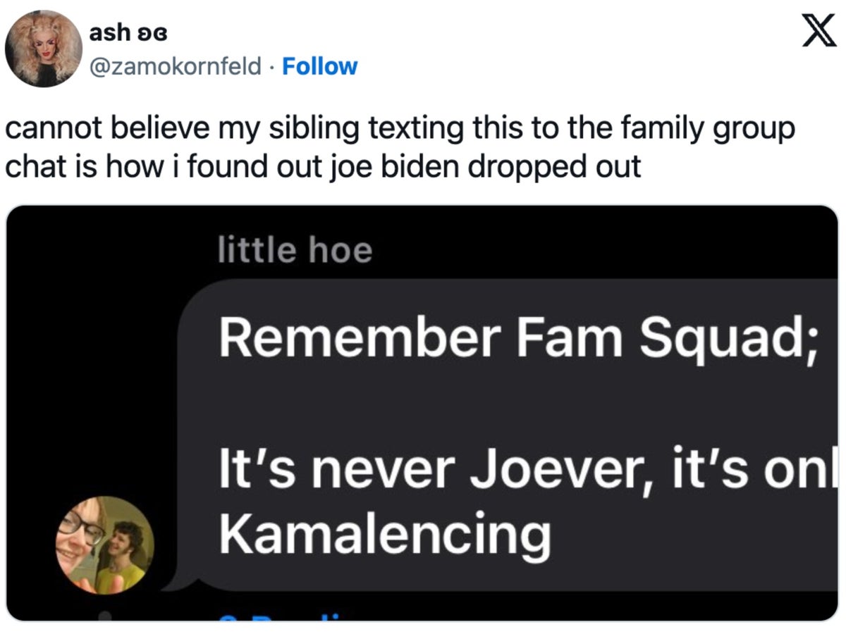
Task: Click the first tweet line about family group
Action: (399, 130)
